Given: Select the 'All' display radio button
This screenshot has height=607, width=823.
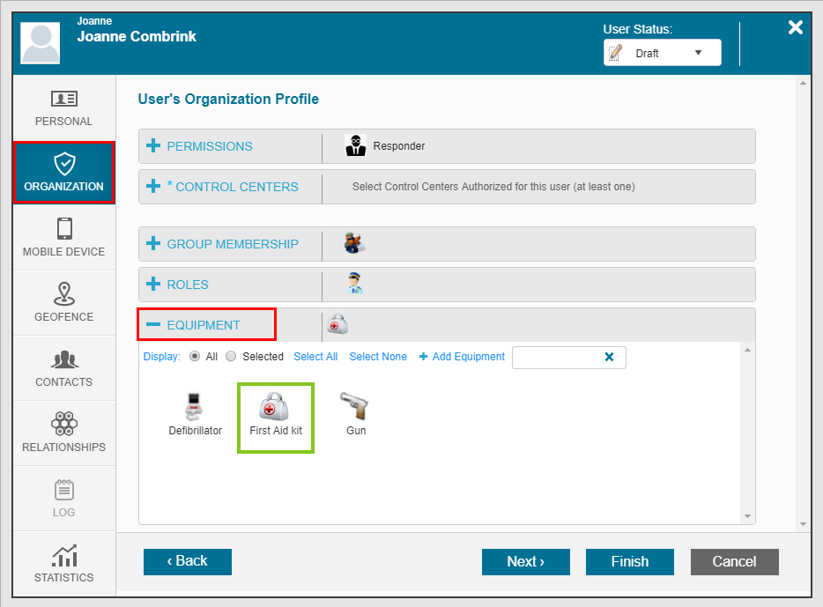Looking at the screenshot, I should click(195, 357).
